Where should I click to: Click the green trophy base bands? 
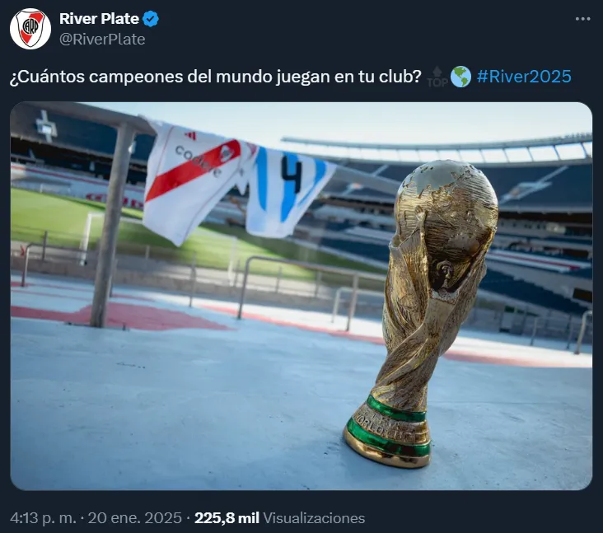click(389, 425)
